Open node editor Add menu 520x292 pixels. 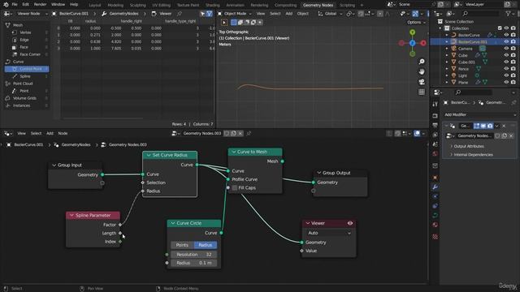[x=50, y=133]
